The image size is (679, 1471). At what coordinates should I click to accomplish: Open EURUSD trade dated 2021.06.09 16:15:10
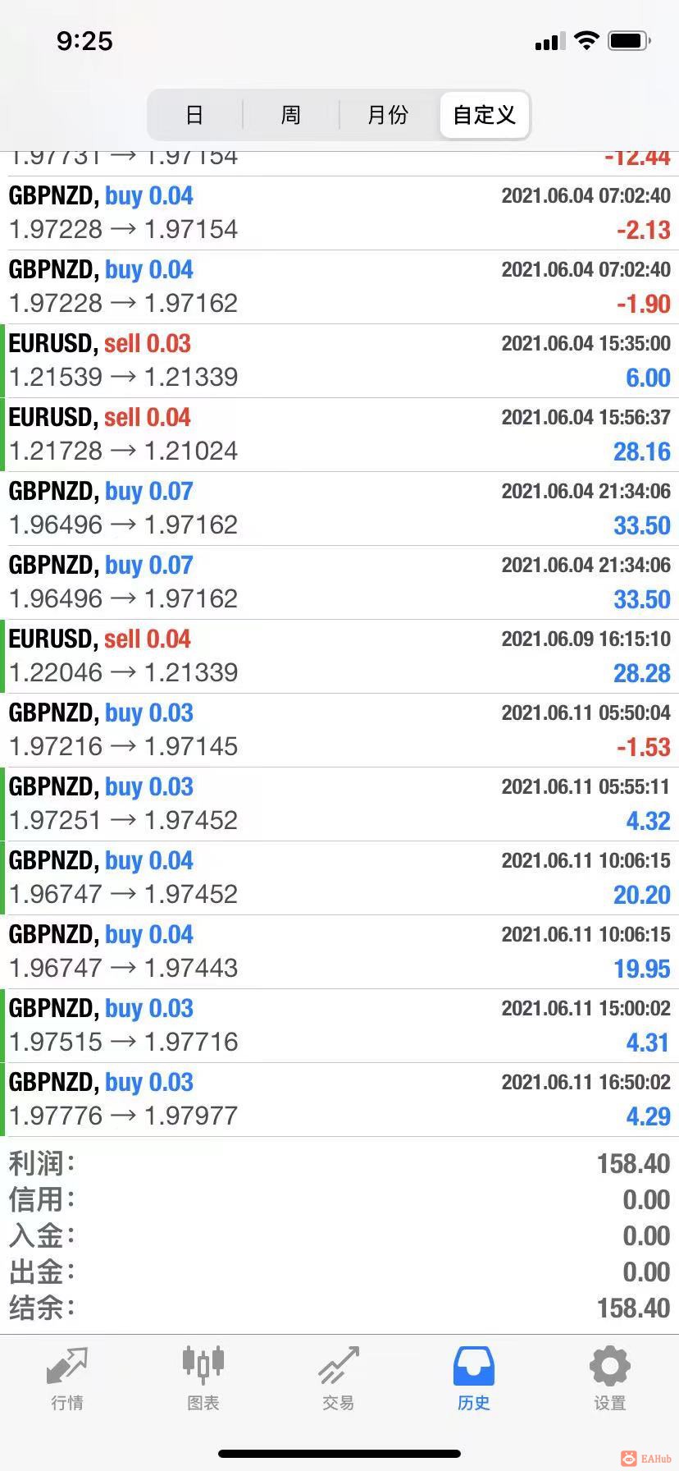pyautogui.click(x=339, y=657)
